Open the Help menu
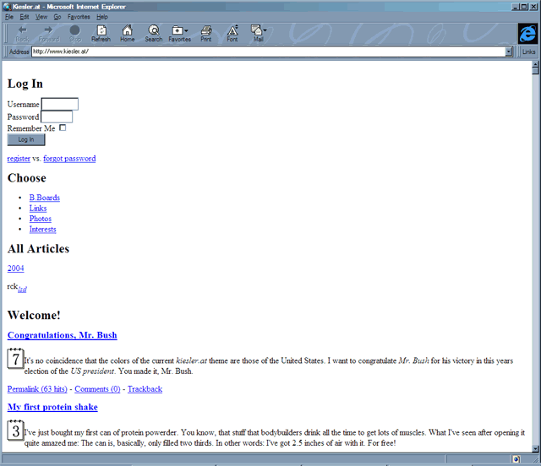 click(x=102, y=17)
